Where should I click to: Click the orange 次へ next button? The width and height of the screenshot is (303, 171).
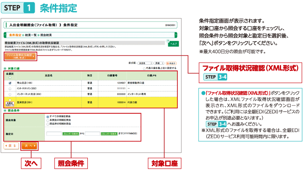click(x=29, y=146)
